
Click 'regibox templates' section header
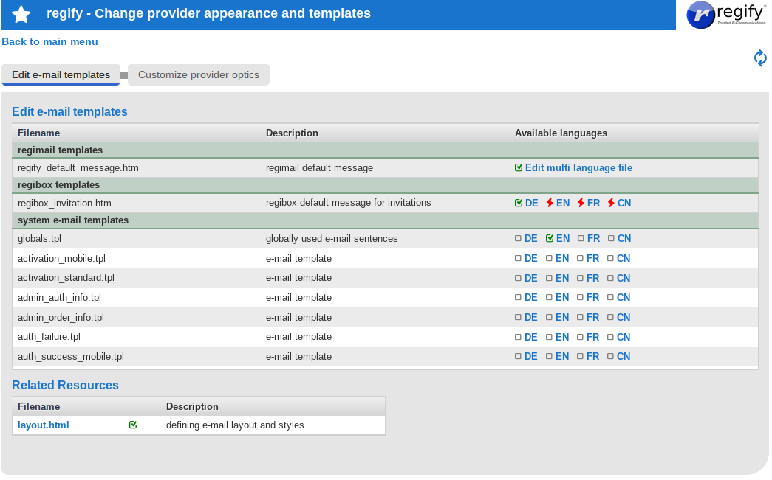coord(58,185)
